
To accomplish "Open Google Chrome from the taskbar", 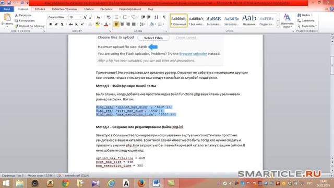I will (66, 183).
